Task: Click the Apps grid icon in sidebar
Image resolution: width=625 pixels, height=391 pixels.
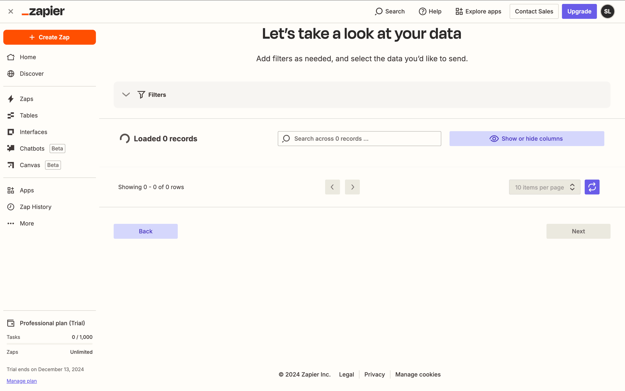Action: click(11, 190)
